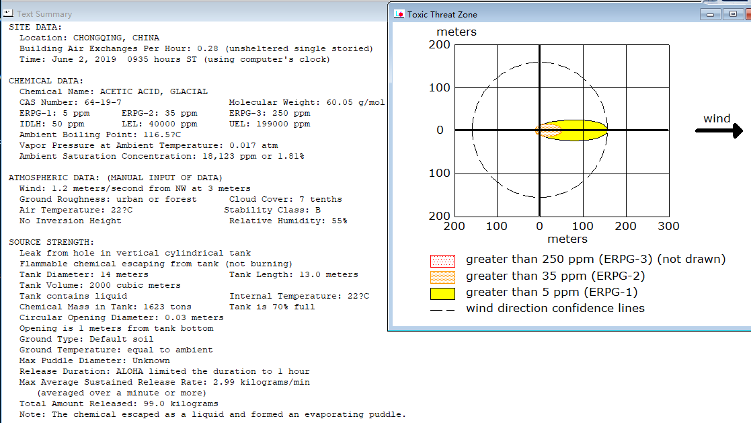751x423 pixels.
Task: Click the 'CHEMICAL DATA:' heading
Action: (46, 81)
